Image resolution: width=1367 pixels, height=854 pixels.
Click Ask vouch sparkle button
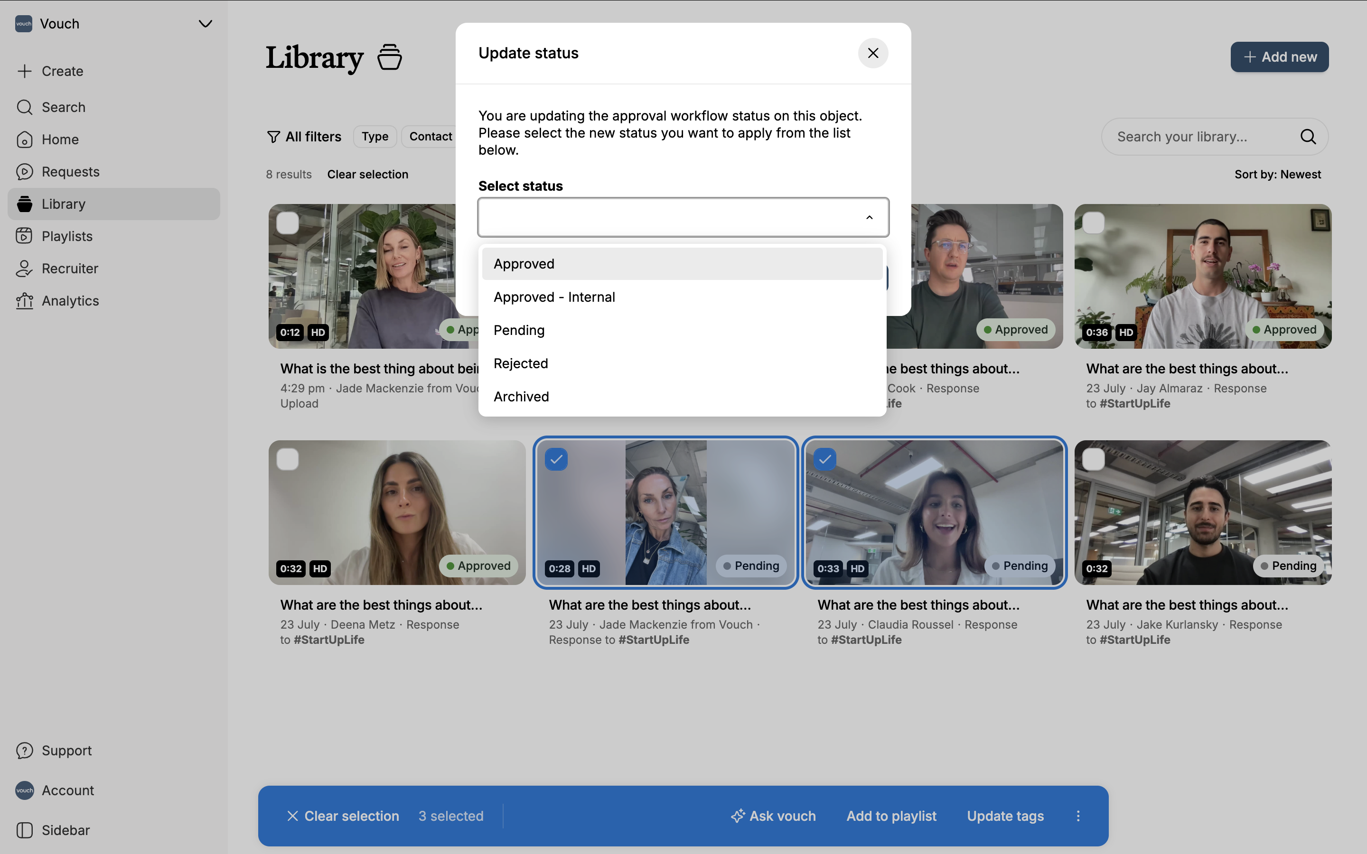click(x=773, y=816)
